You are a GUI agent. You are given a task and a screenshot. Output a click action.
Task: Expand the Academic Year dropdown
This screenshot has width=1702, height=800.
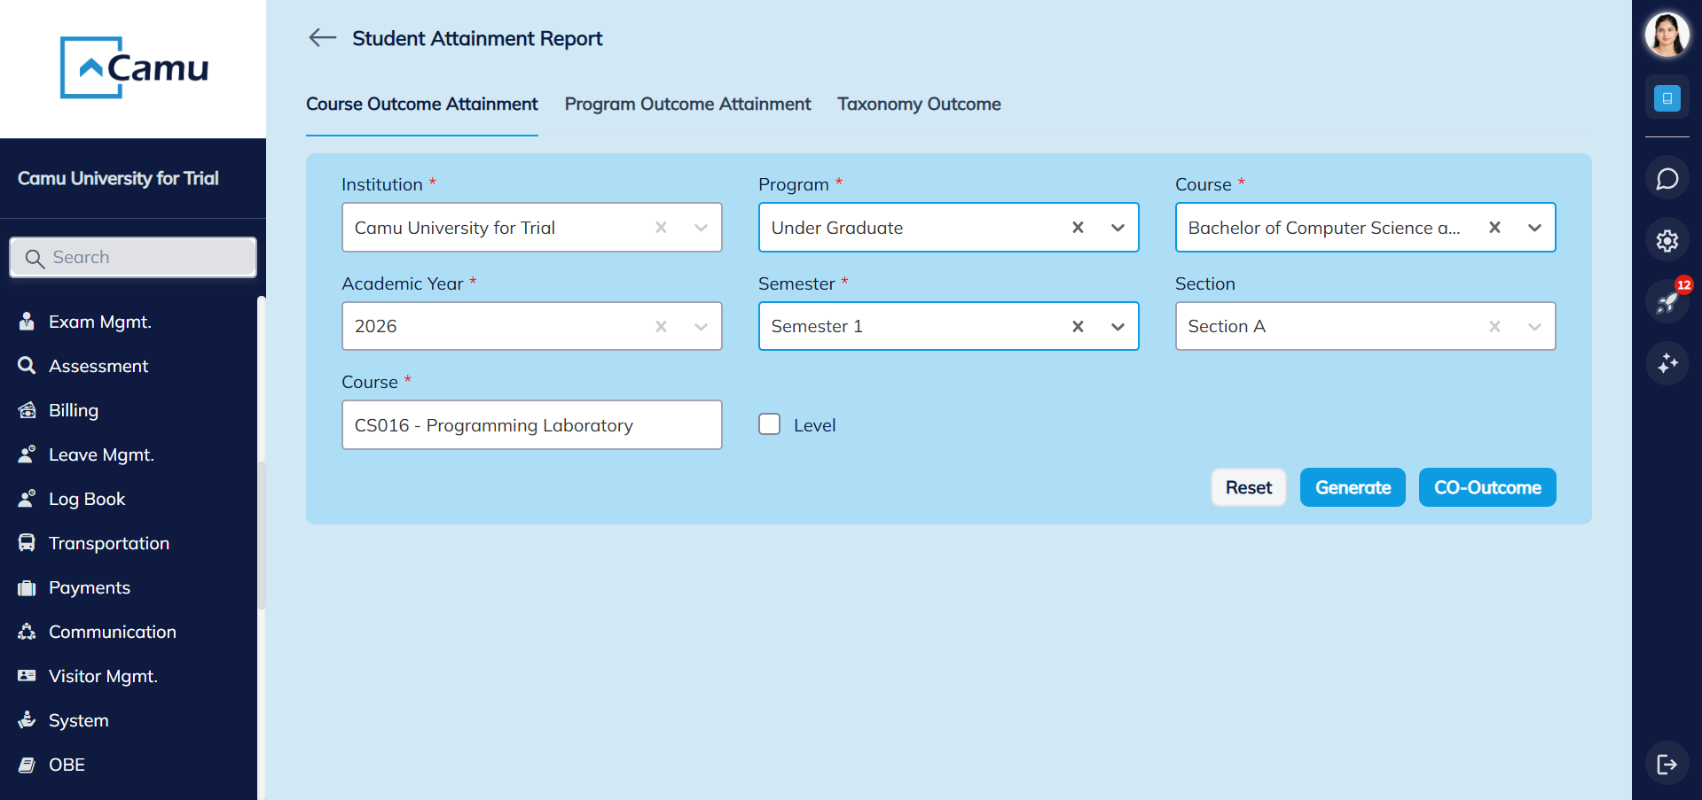(700, 325)
